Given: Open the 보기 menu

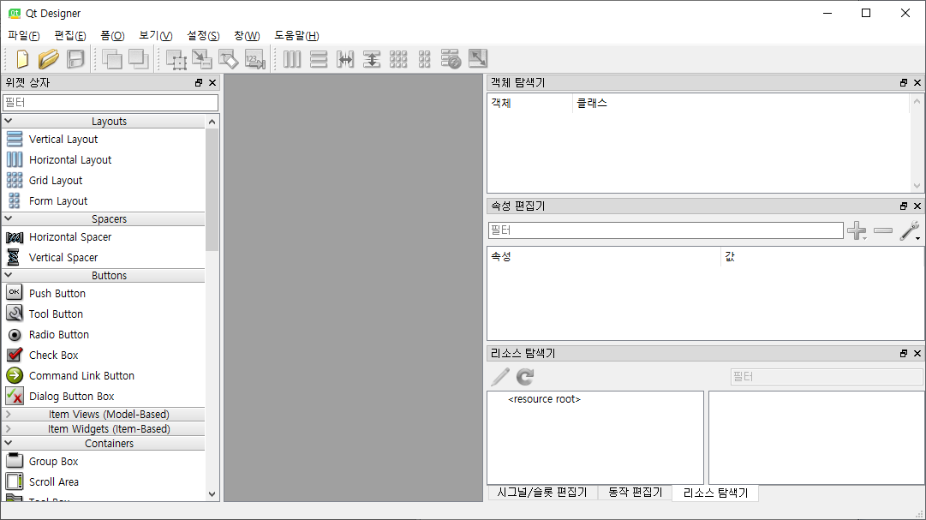Looking at the screenshot, I should pyautogui.click(x=156, y=36).
